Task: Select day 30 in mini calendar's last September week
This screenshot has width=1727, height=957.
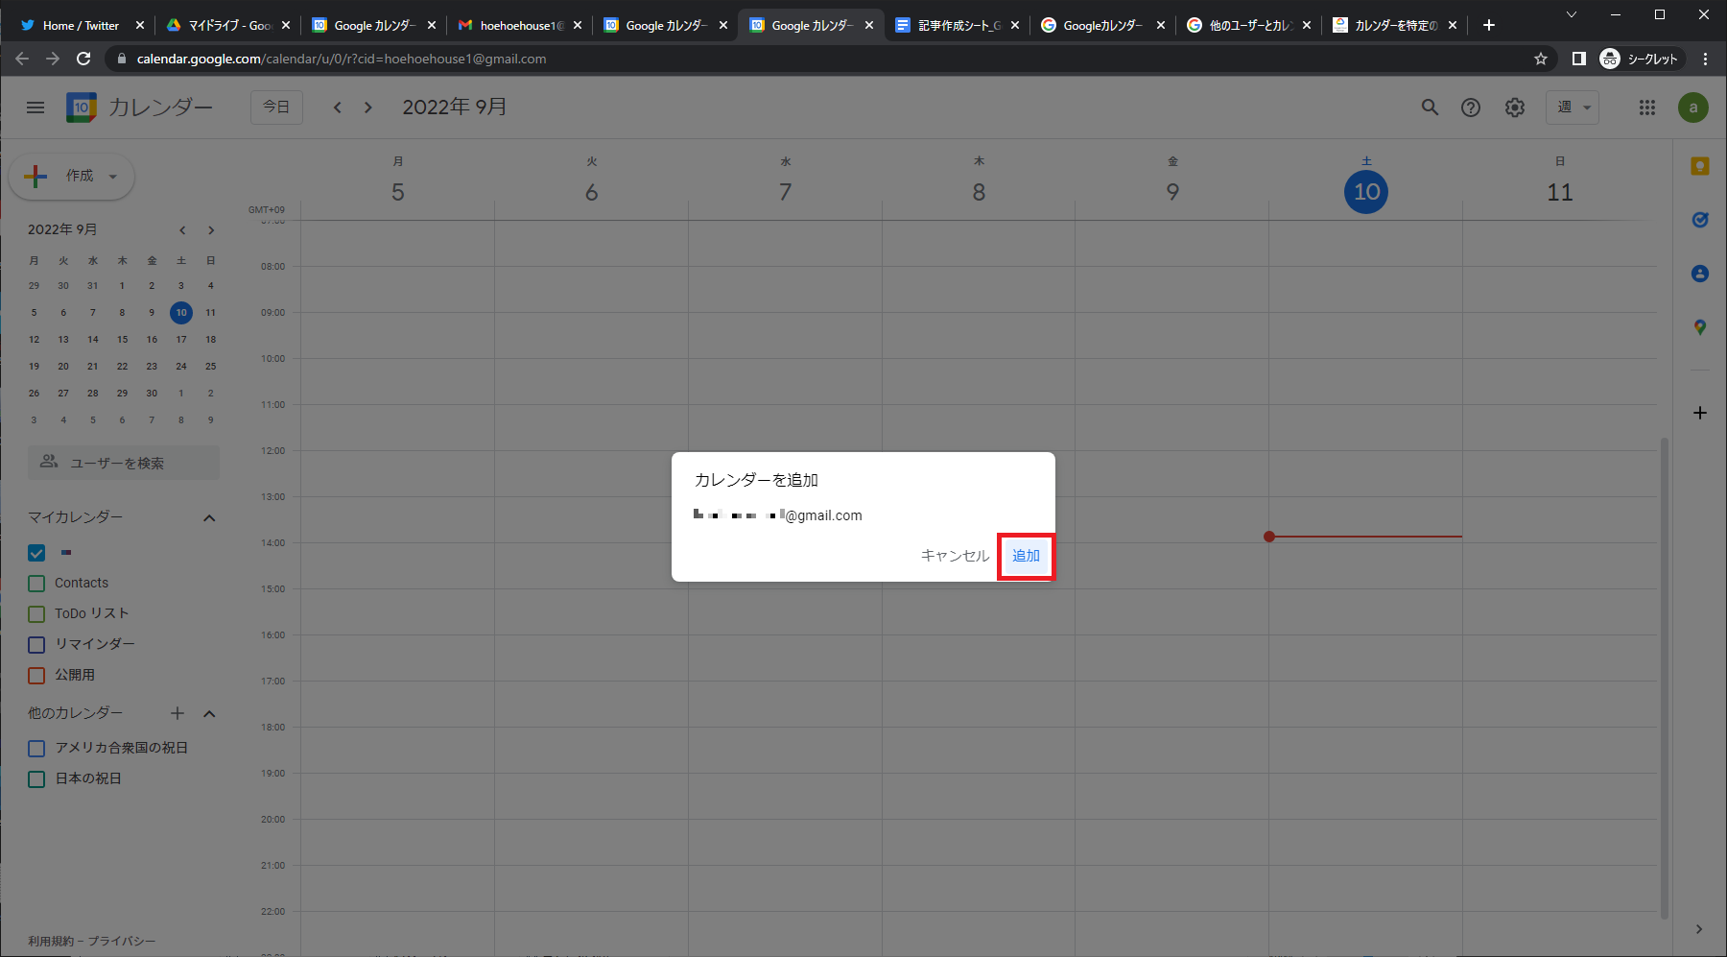Action: (152, 394)
